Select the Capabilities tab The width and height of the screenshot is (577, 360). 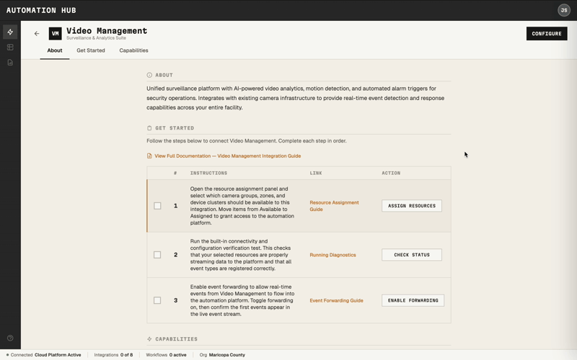pos(133,50)
